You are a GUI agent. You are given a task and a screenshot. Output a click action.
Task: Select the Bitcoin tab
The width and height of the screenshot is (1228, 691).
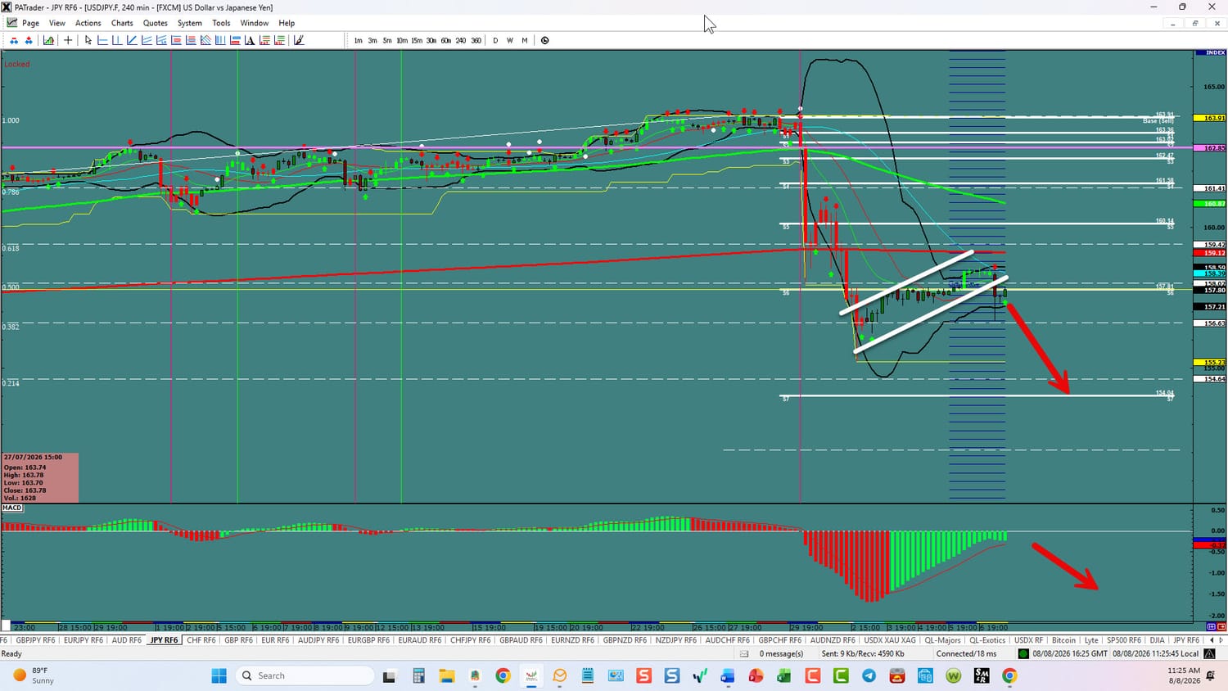click(x=1064, y=640)
